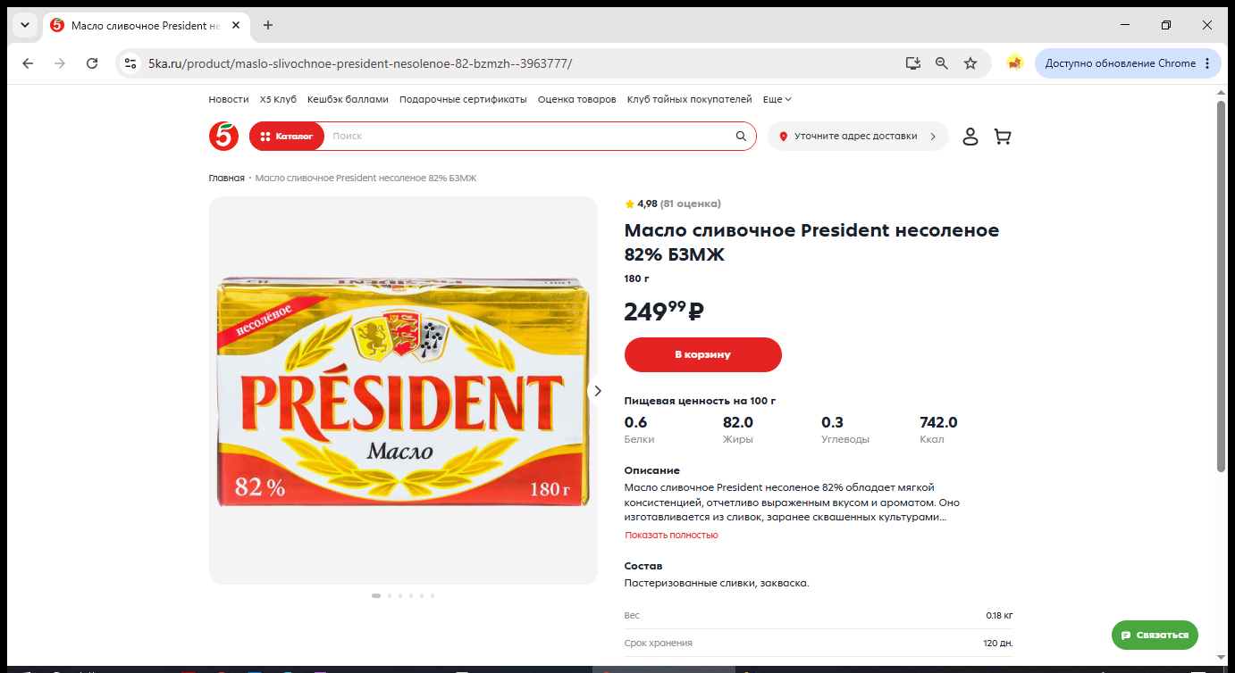
Task: Show next product image with arrow
Action: (x=598, y=391)
